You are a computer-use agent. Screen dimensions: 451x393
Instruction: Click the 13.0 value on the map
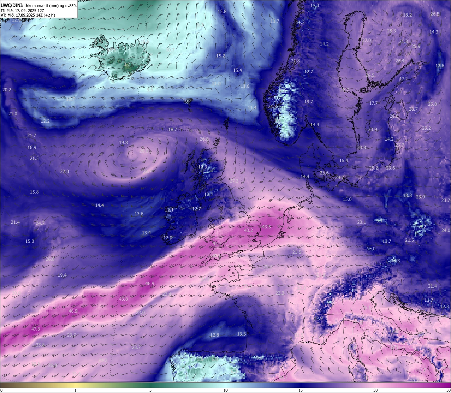[x=371, y=248]
